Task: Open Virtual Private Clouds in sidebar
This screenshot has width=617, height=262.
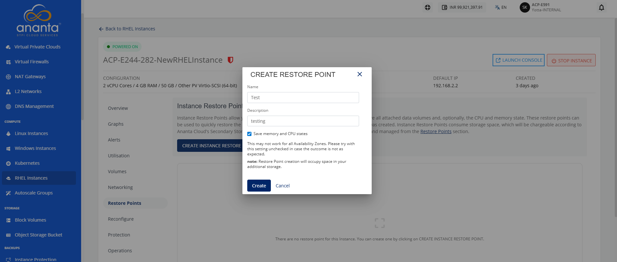Action: tap(37, 47)
